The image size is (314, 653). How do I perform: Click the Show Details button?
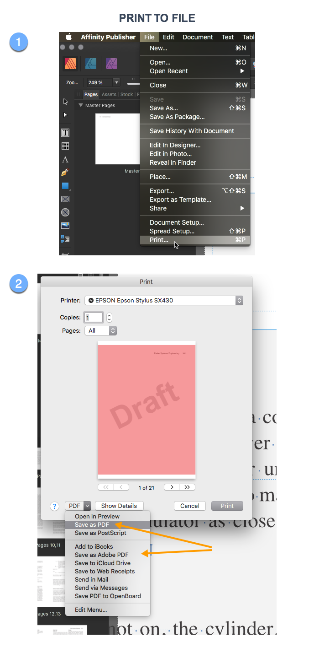pyautogui.click(x=119, y=506)
